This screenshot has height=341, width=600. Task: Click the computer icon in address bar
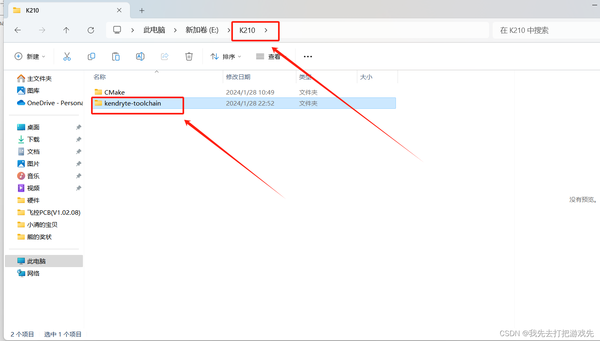[117, 30]
